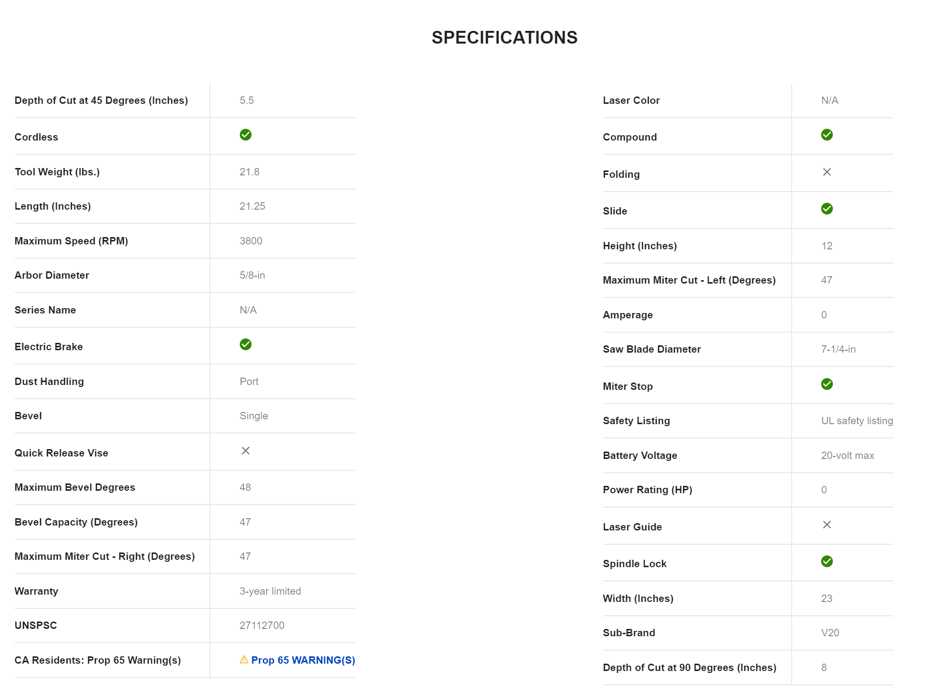Click the X icon beside Folding
Screen dimensions: 942x696
(x=827, y=172)
